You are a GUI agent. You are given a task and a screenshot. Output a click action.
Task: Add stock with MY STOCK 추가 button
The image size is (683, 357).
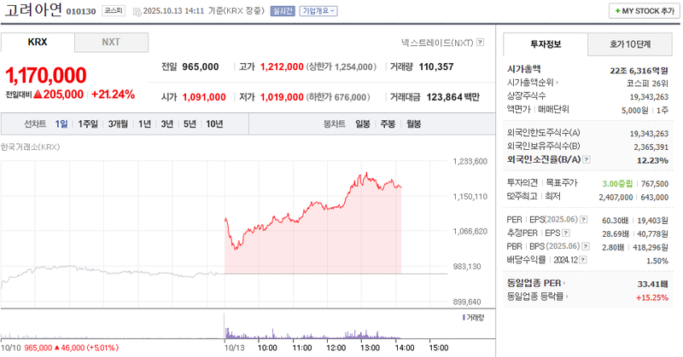pyautogui.click(x=643, y=11)
